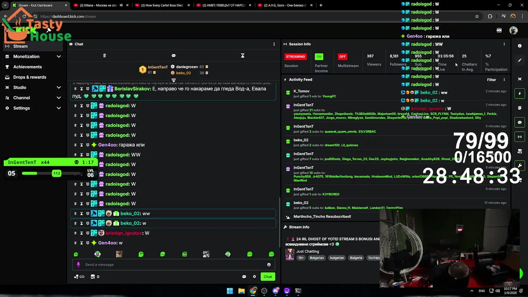Toggle the Multistream OFF badge

(342, 57)
